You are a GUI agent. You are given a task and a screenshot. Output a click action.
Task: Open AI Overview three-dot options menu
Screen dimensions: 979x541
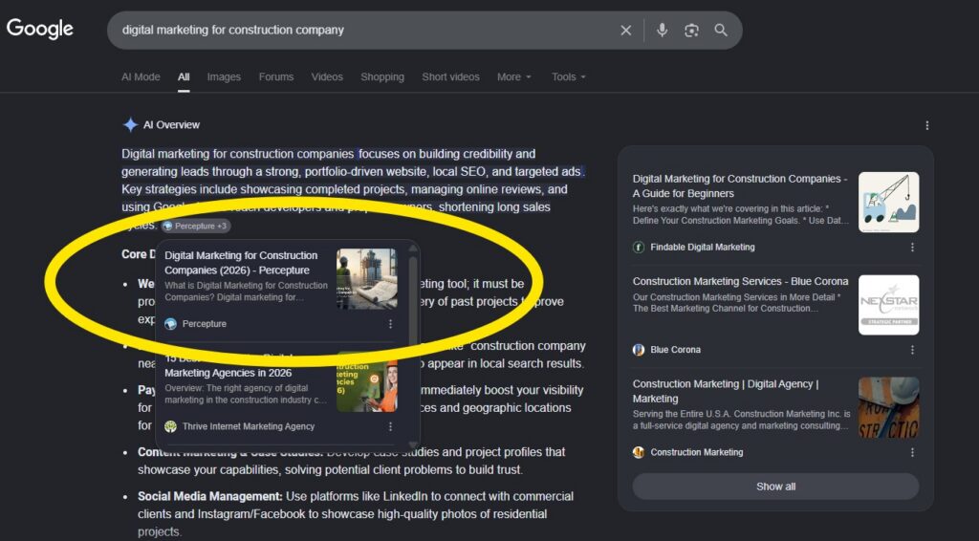[x=926, y=125]
